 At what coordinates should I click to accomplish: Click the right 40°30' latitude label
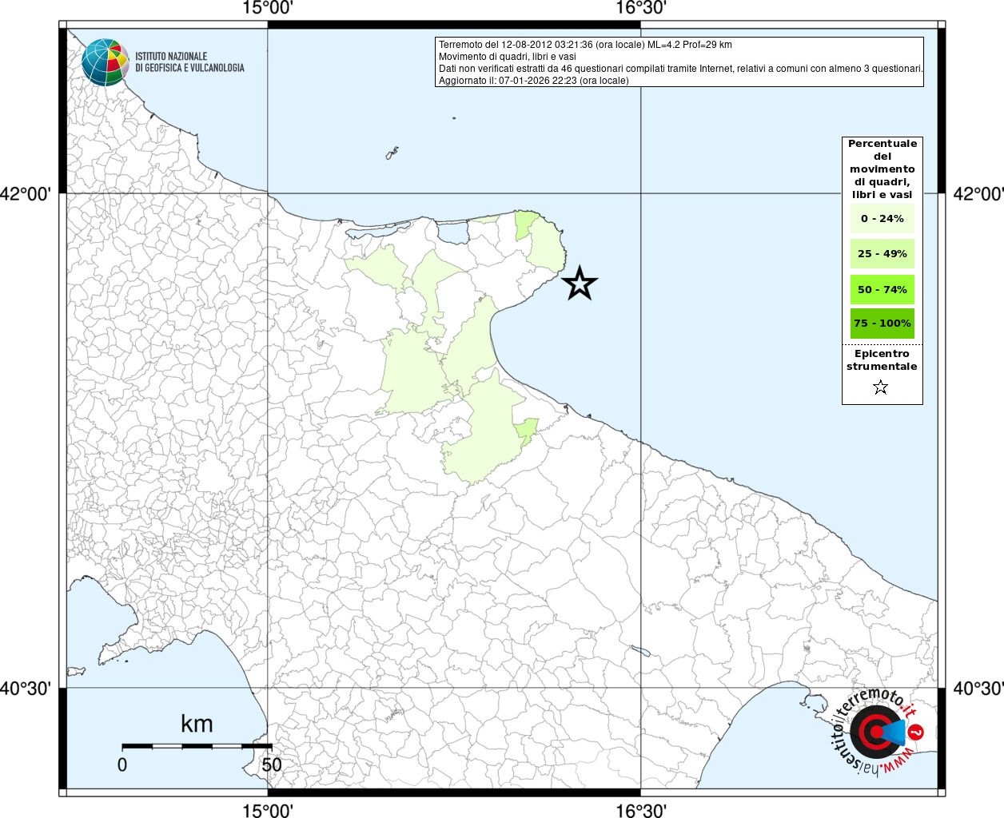pyautogui.click(x=978, y=688)
